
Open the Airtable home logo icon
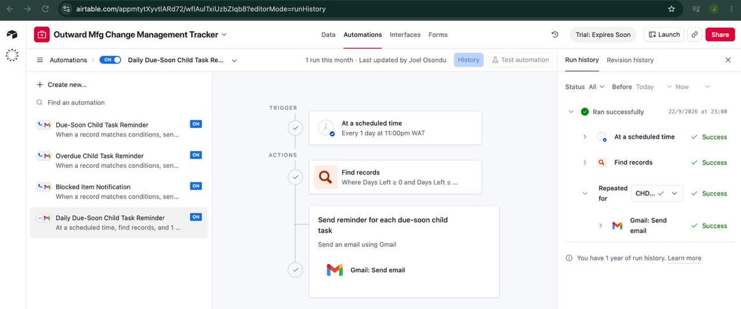click(x=12, y=35)
